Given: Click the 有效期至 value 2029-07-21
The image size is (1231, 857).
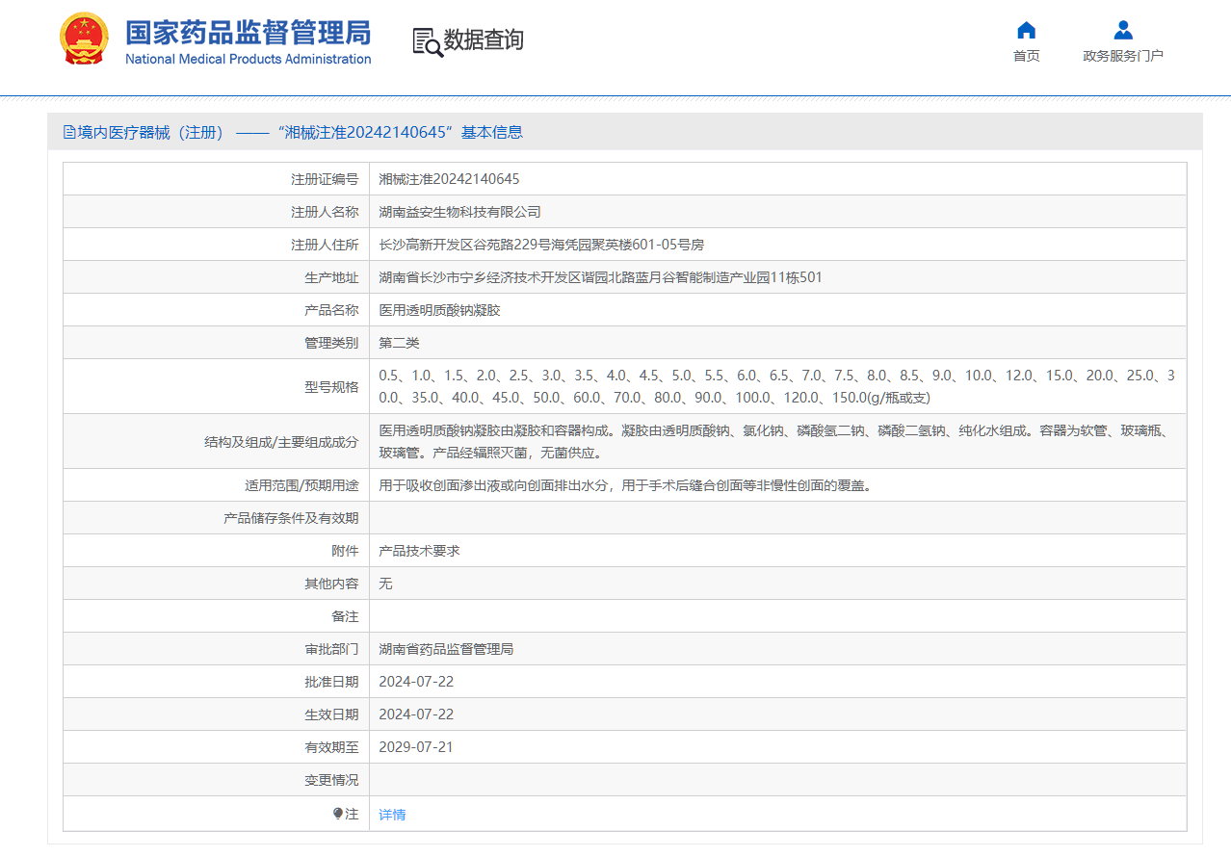Looking at the screenshot, I should (416, 747).
